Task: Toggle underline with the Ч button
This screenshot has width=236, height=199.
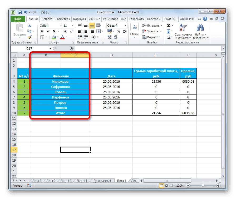Action: [x=54, y=31]
